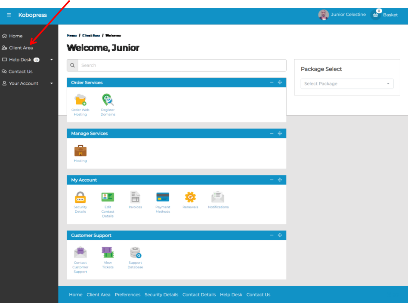Open the hamburger menu icon
The image size is (408, 303).
click(x=9, y=15)
